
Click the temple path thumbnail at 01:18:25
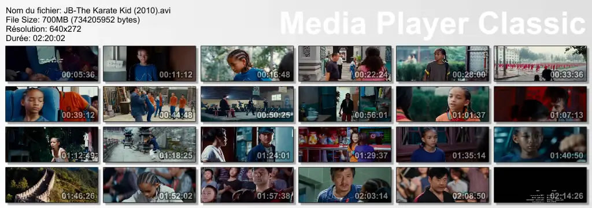point(150,144)
